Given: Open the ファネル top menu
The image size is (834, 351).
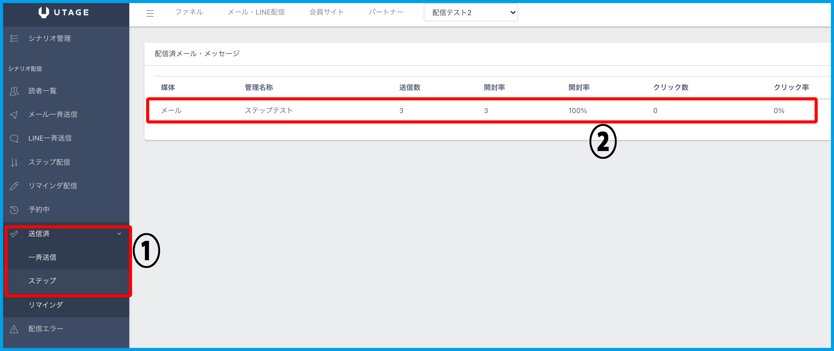Looking at the screenshot, I should point(189,12).
